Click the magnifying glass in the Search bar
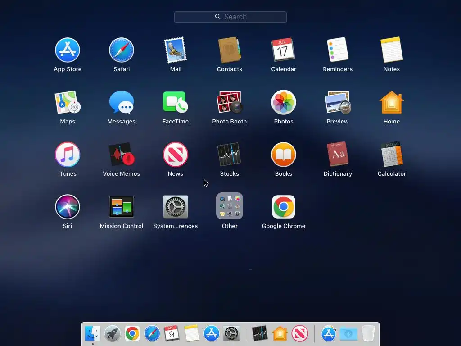The width and height of the screenshot is (461, 346). 217,17
